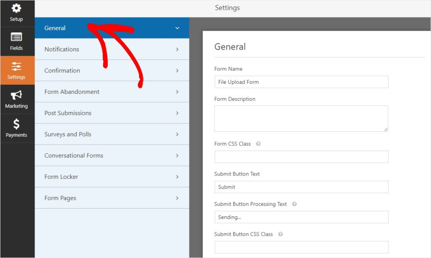Click the Form Name input field
The width and height of the screenshot is (431, 258).
pyautogui.click(x=301, y=82)
